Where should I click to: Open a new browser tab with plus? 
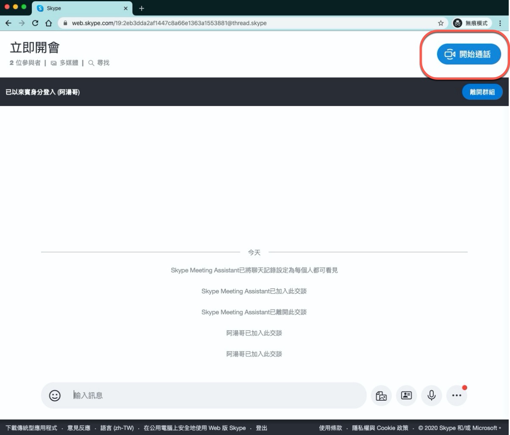click(x=142, y=8)
